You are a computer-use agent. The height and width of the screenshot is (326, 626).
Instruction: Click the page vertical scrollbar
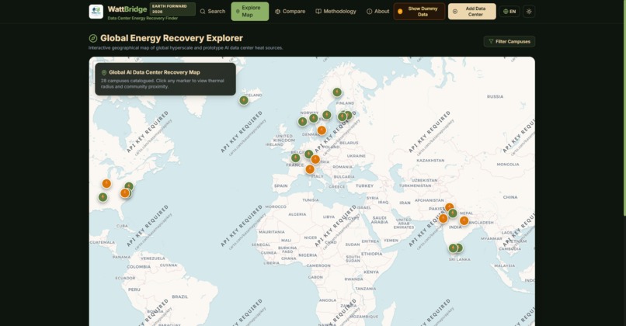tap(624, 108)
